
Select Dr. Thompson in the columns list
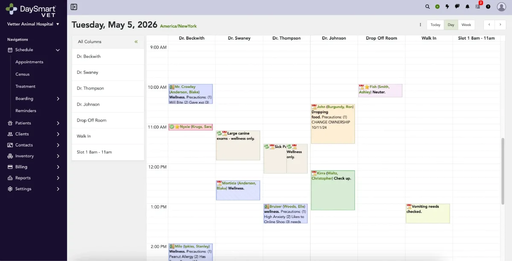(108, 88)
